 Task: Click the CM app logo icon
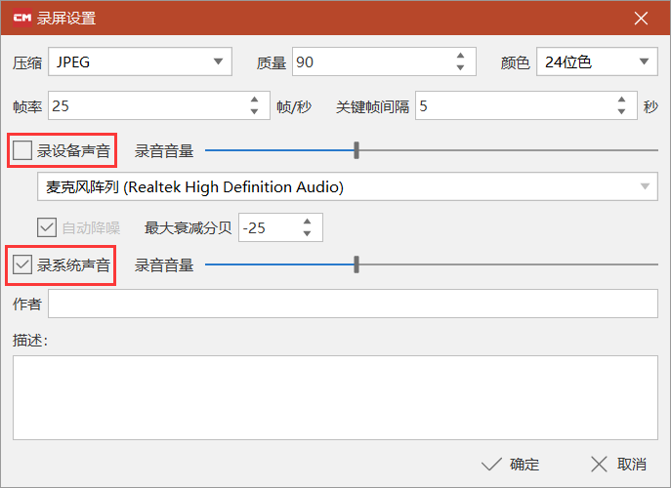(x=22, y=18)
